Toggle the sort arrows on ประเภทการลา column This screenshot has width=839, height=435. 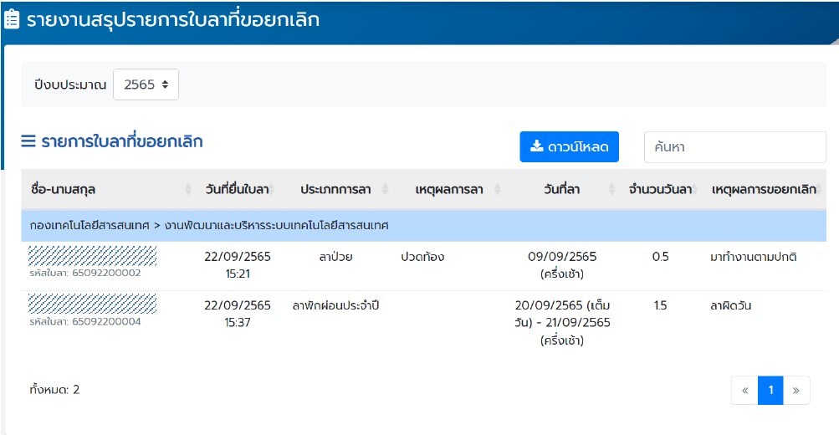point(385,190)
